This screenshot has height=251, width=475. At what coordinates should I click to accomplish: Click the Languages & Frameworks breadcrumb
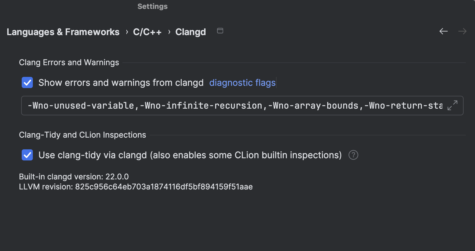63,32
